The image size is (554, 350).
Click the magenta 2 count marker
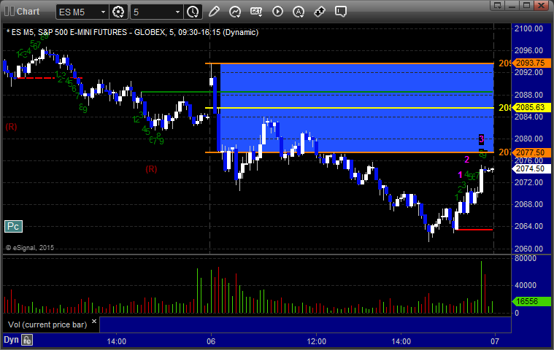pyautogui.click(x=466, y=160)
